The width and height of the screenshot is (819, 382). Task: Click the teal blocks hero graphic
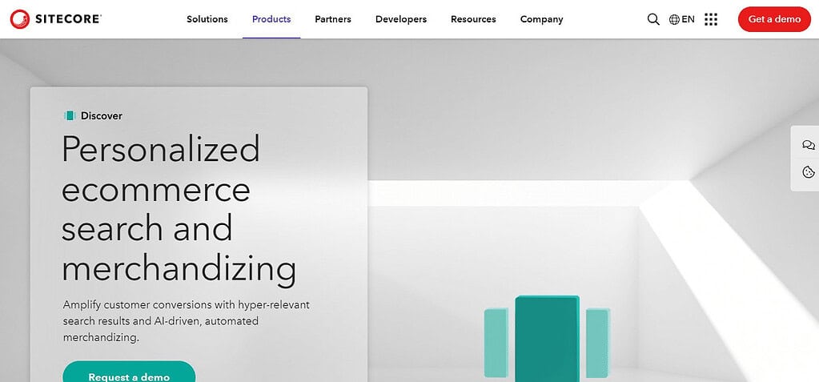[546, 339]
